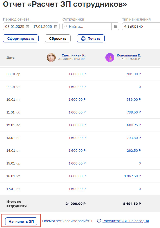Open employee name link Светличная К.
Image resolution: width=160 pixels, height=228 pixels.
pos(74,55)
